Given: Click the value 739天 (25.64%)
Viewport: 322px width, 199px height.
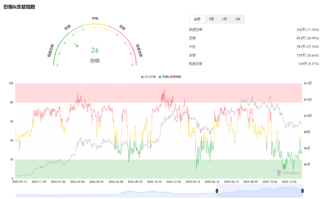Looking at the screenshot, I should coord(308,55).
